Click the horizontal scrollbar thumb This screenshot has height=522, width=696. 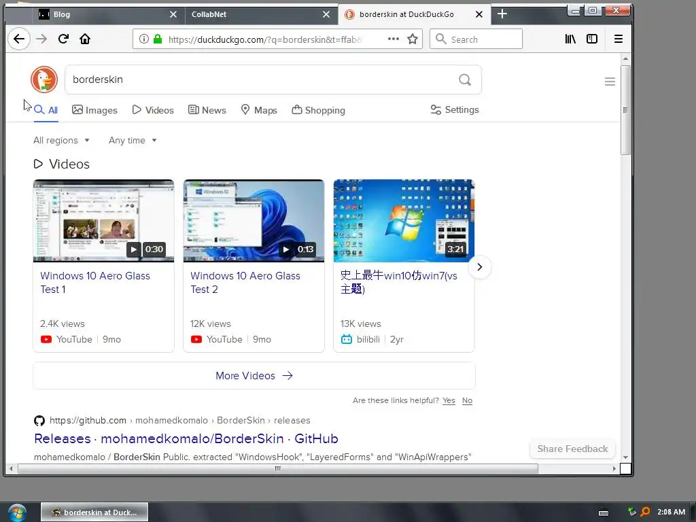click(277, 468)
